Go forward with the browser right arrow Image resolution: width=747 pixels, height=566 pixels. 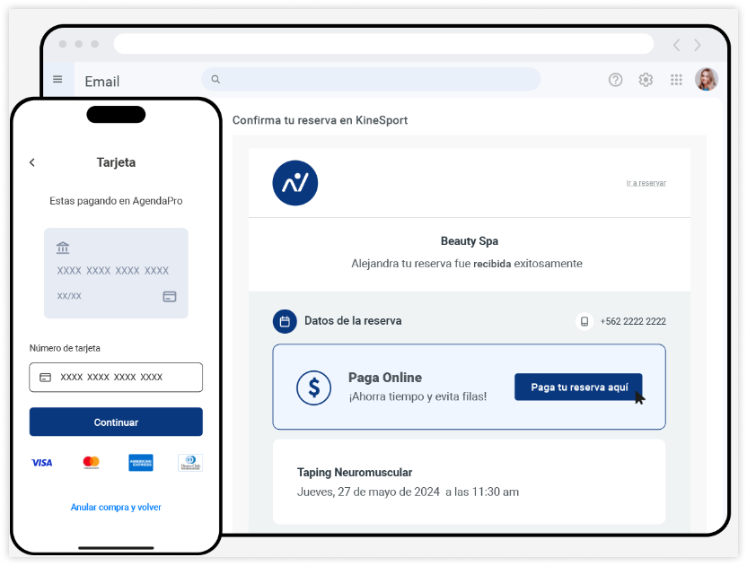point(698,45)
